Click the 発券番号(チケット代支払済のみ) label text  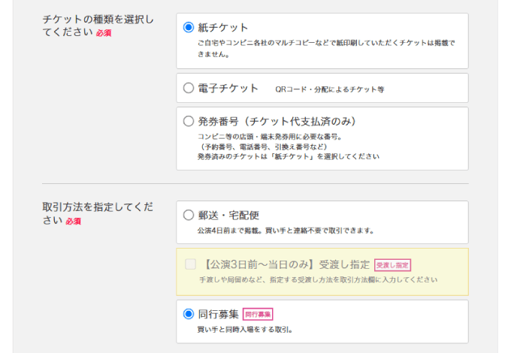pos(277,122)
